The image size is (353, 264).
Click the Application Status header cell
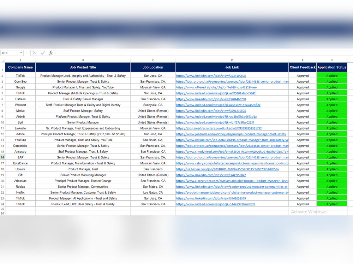pos(332,67)
